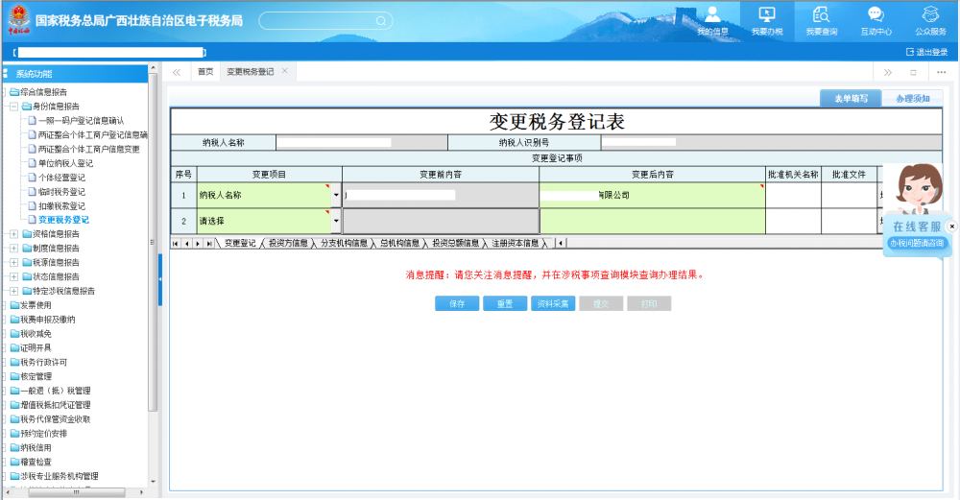The height and width of the screenshot is (500, 960).
Task: Expand the 资格信息报告 tree folder
Action: click(x=13, y=234)
